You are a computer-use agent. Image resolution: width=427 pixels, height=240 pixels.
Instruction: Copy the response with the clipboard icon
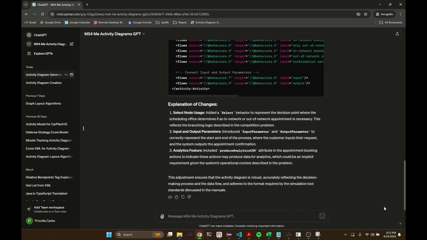point(176,197)
